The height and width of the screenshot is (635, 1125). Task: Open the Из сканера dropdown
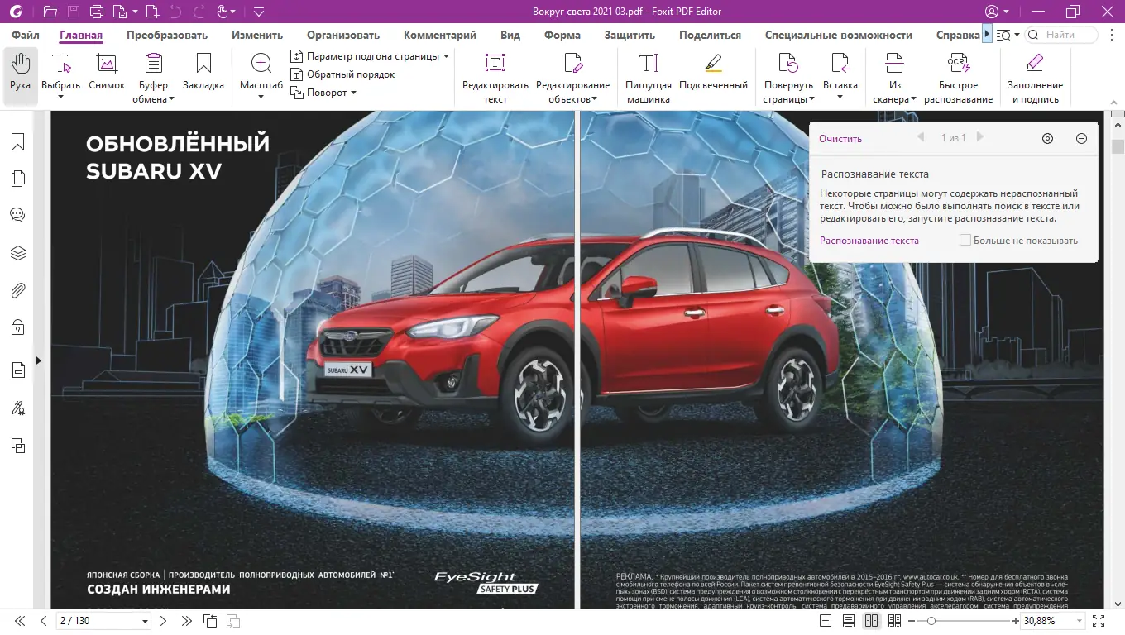coord(914,99)
